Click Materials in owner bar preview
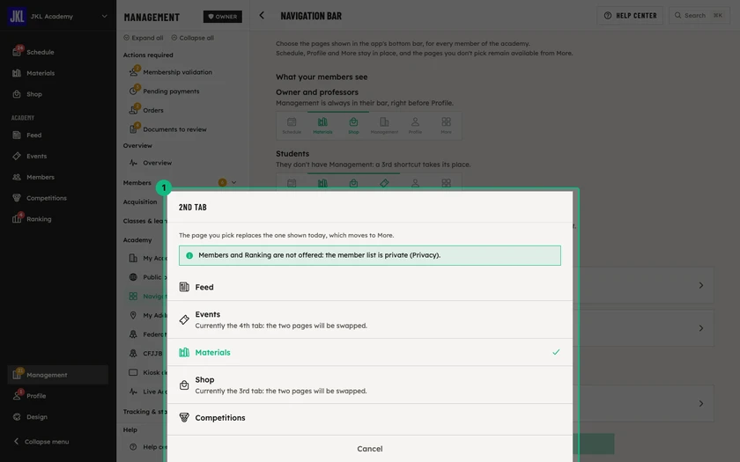 pos(322,126)
